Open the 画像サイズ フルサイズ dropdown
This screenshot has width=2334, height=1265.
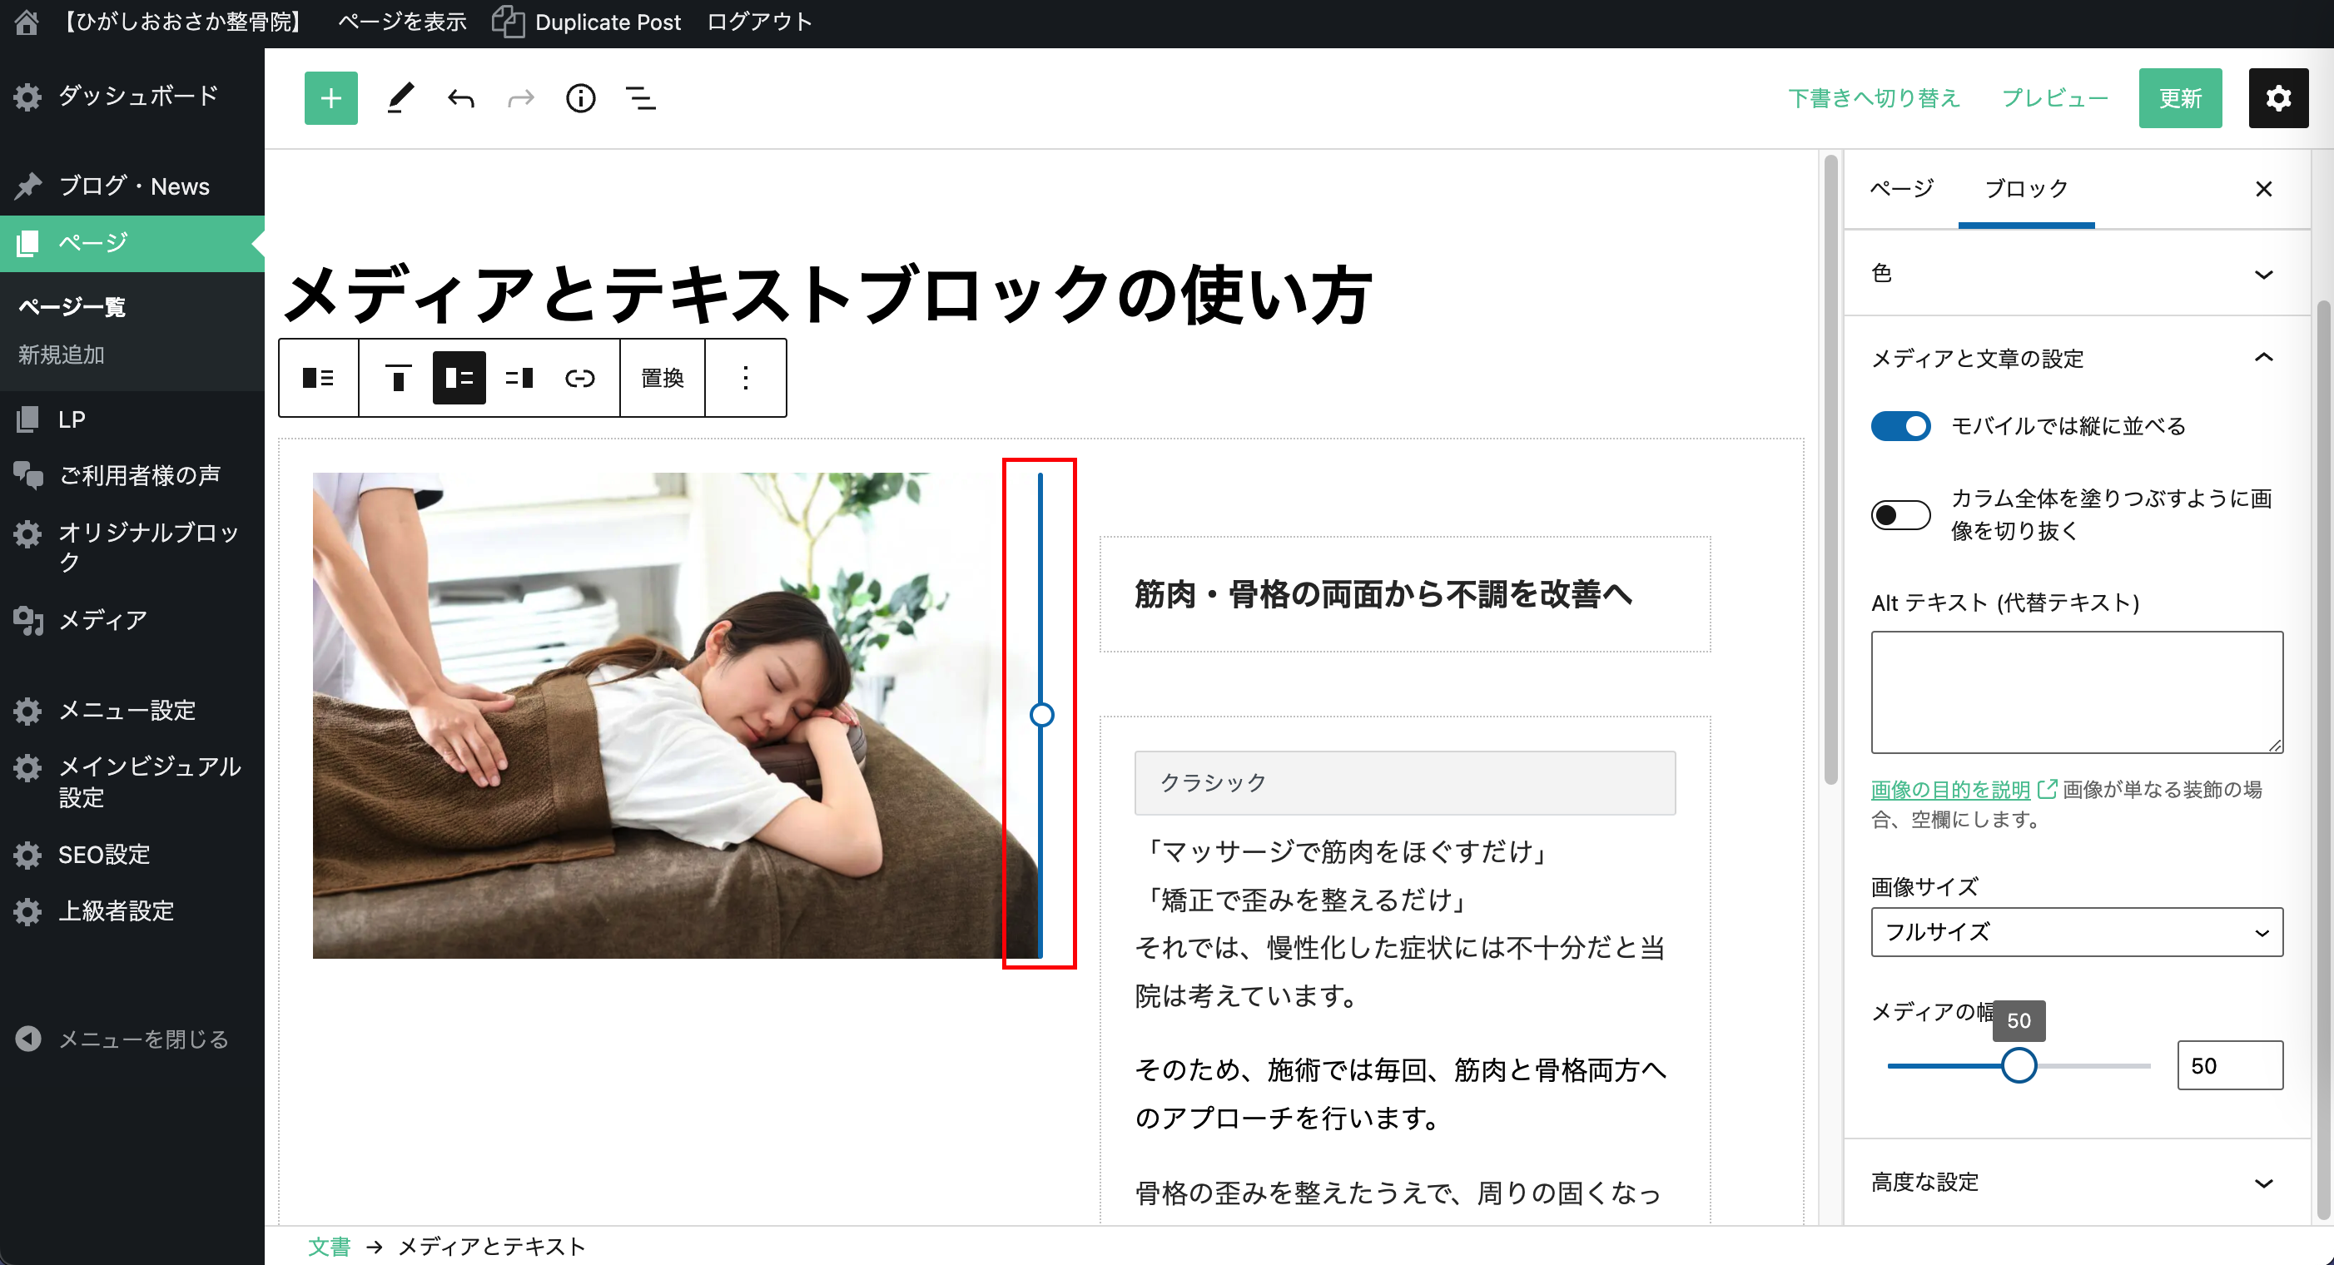click(2076, 931)
